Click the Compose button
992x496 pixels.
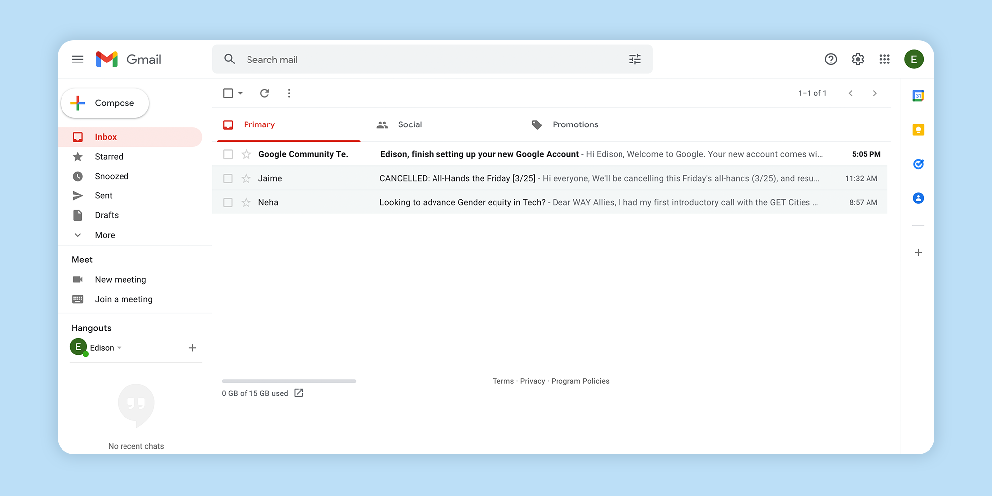[105, 103]
